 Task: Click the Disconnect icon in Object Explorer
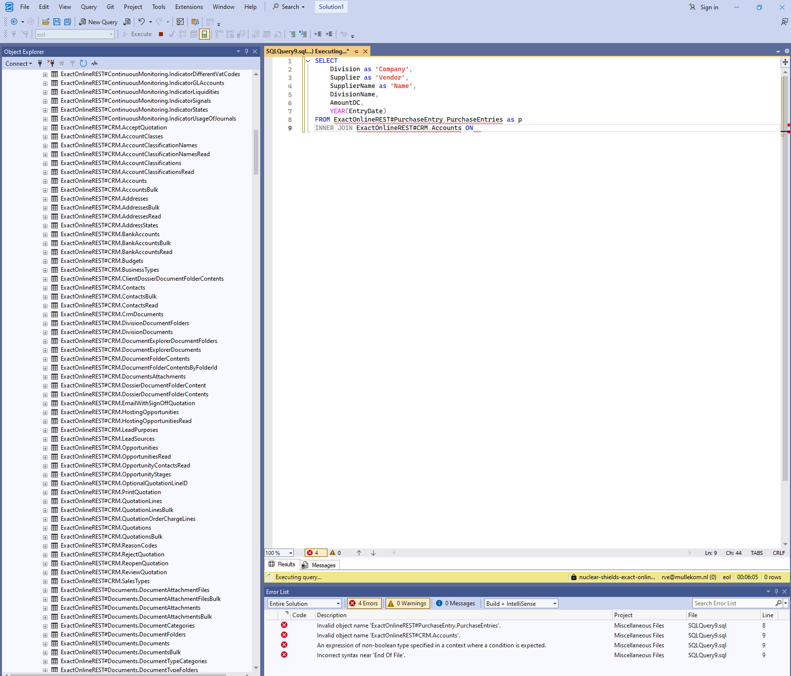51,63
